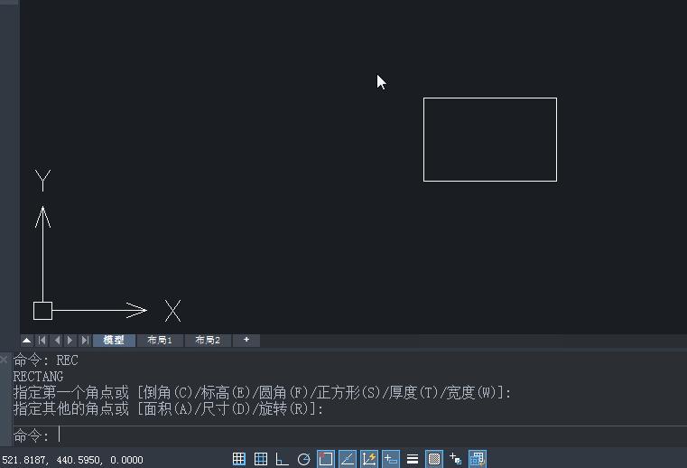Toggle grid display icon in status bar
Viewport: 687px width, 468px height.
(x=261, y=459)
